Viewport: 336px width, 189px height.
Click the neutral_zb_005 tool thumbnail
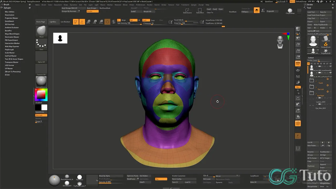tap(313, 41)
